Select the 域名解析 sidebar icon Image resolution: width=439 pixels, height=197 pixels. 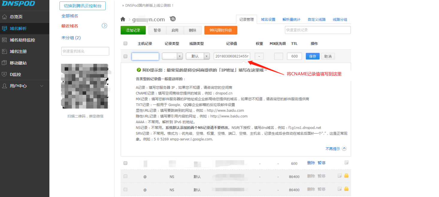(x=4, y=28)
